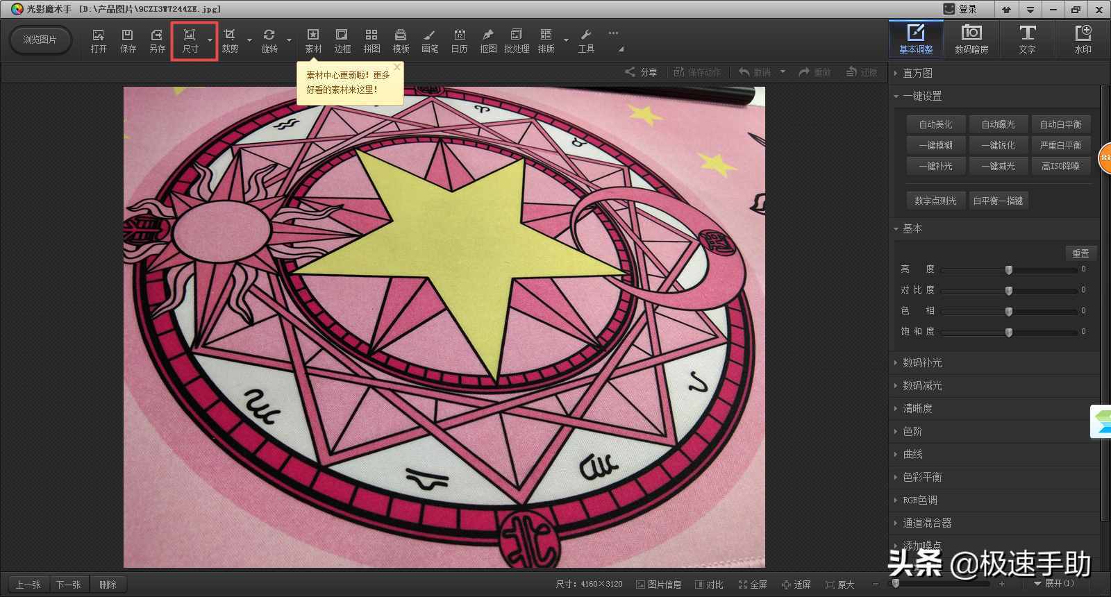Image resolution: width=1111 pixels, height=597 pixels.
Task: Switch to 原大 original size view
Action: point(839,585)
